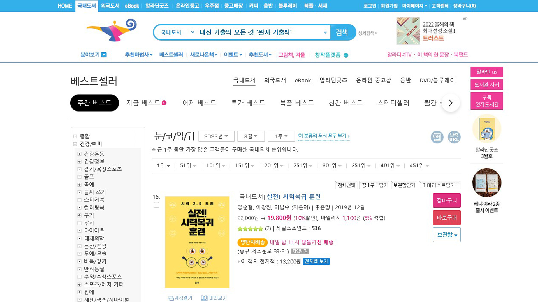538x302 pixels.
Task: Collapse the 건강/취미 category tree
Action: 75,144
